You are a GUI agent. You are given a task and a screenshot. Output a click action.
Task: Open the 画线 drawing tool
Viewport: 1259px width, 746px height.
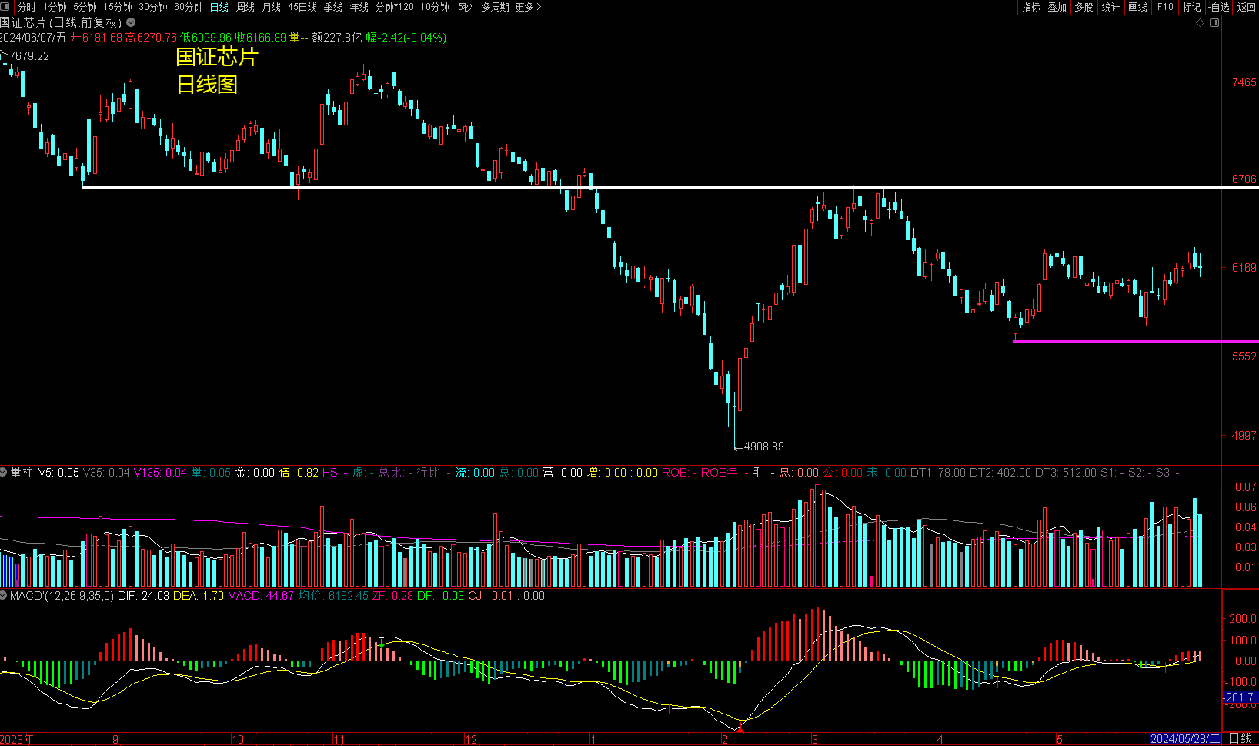pos(1137,7)
